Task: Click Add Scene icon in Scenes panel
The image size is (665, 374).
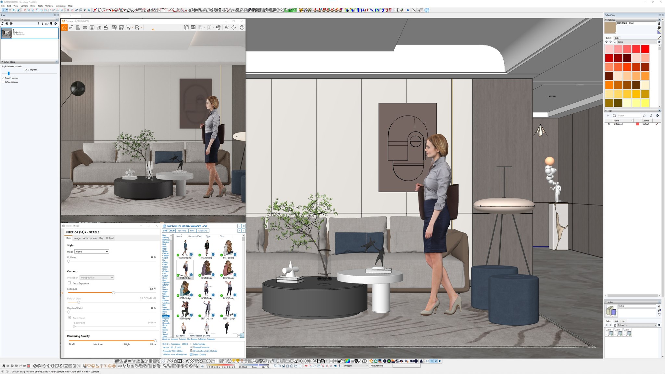Action: pyautogui.click(x=7, y=24)
